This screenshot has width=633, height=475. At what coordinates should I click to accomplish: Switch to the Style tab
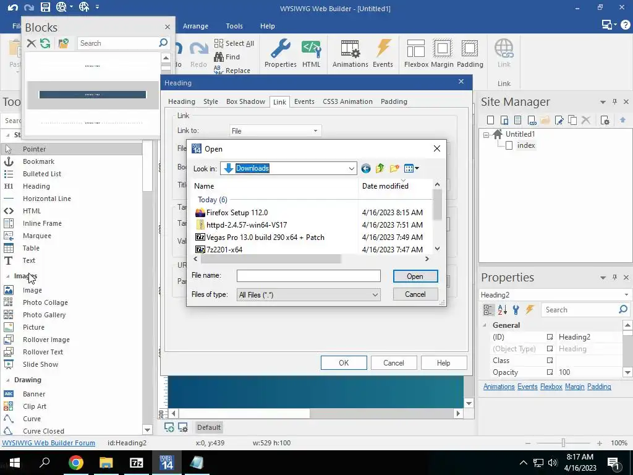211,101
